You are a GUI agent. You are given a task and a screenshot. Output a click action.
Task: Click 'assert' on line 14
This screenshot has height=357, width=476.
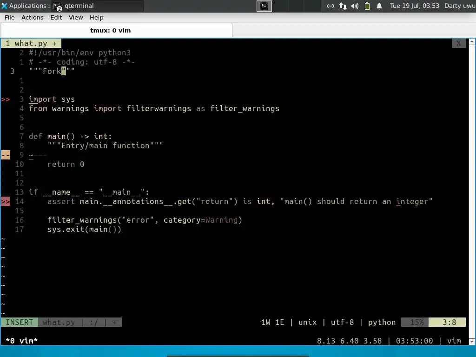pyautogui.click(x=61, y=202)
